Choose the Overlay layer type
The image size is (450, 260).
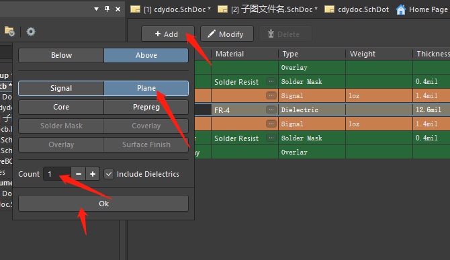point(61,144)
